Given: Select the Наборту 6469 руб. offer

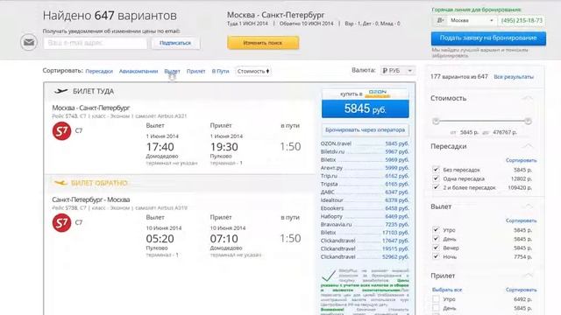Looking at the screenshot, I should coord(365,216).
